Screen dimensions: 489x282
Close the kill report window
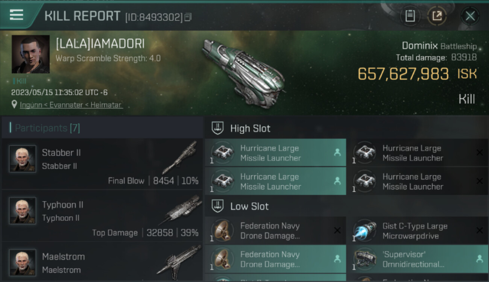click(470, 16)
